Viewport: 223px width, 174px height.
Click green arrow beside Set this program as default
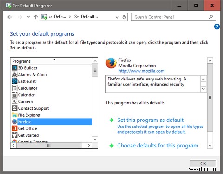coord(111,120)
